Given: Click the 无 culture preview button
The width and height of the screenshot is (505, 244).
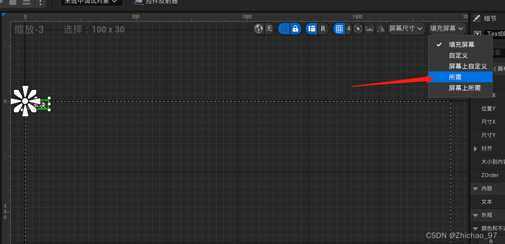Looking at the screenshot, I should click(x=269, y=29).
